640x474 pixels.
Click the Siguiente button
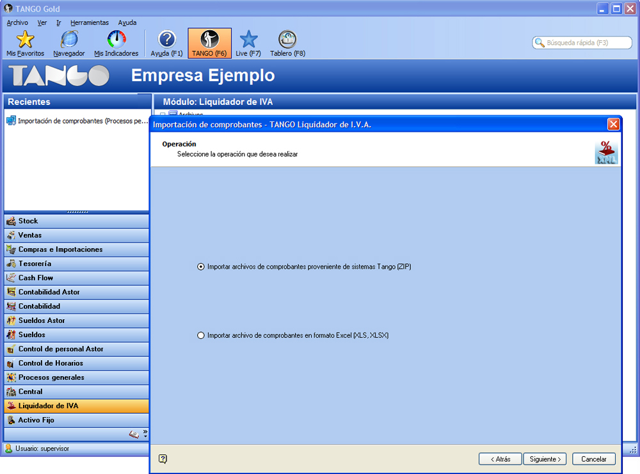click(545, 459)
